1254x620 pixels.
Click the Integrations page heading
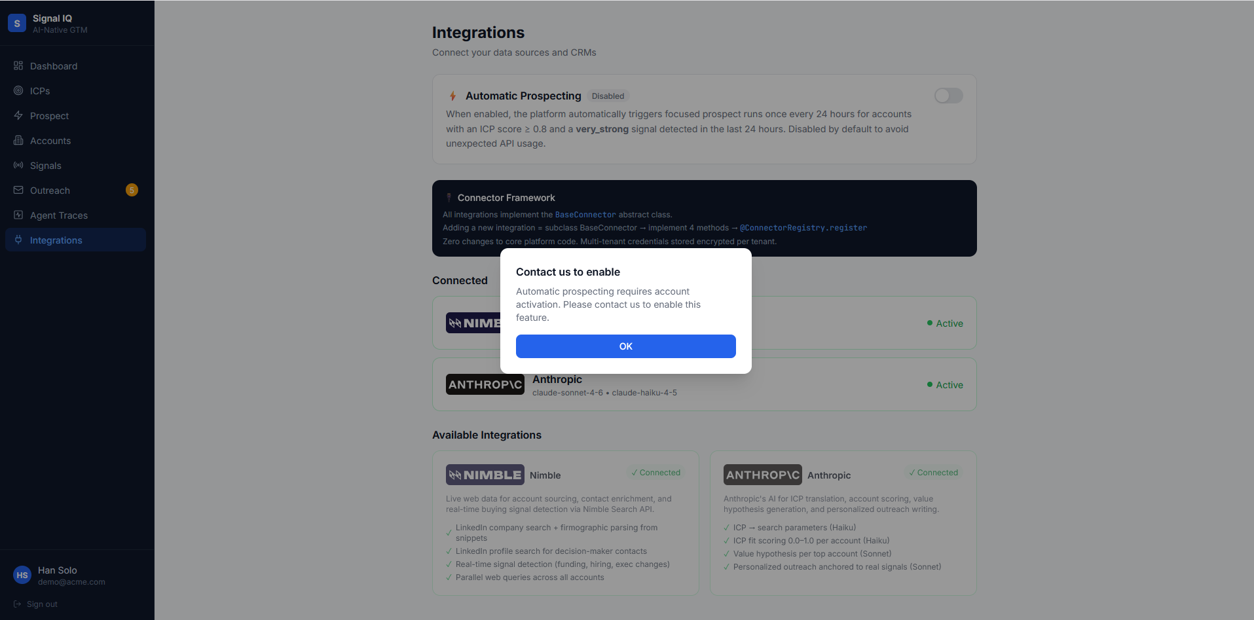[x=478, y=33]
